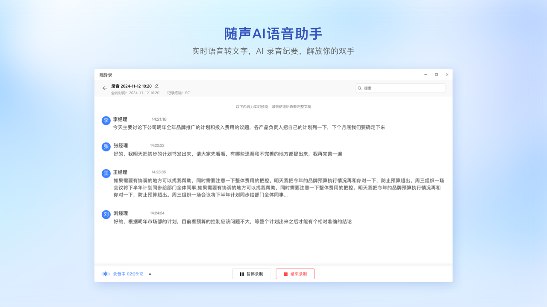Click 王经理's avatar icon
The width and height of the screenshot is (547, 307).
(106, 173)
